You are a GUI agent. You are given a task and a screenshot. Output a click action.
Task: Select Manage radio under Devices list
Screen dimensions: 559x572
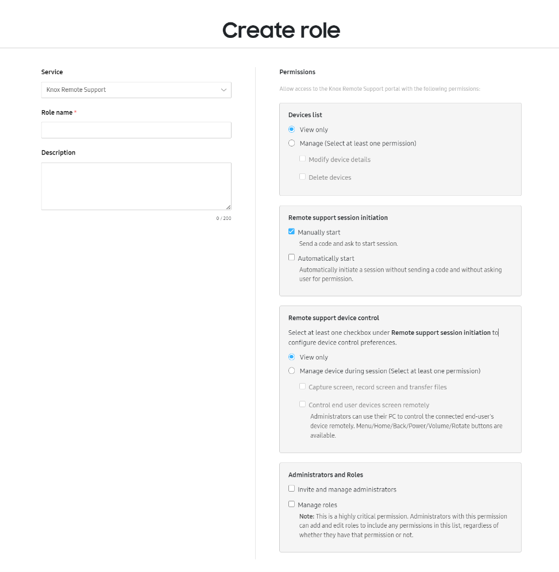coord(292,144)
